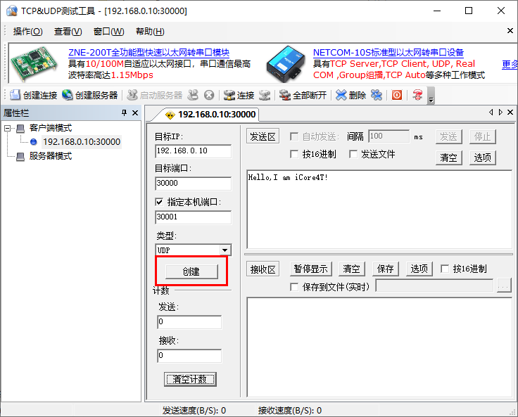Click the 创建 button
This screenshot has height=417, width=518.
point(191,271)
